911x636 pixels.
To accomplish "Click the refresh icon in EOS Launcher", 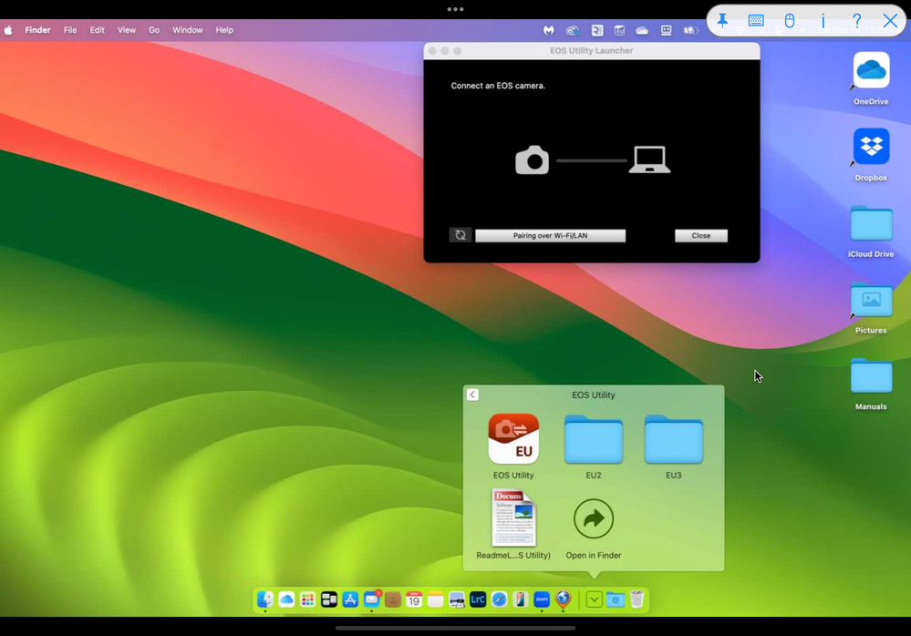I will coord(461,235).
